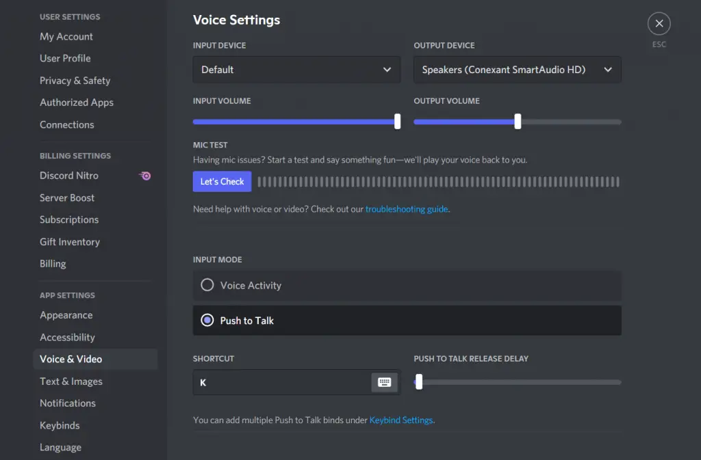The width and height of the screenshot is (701, 460).
Task: Expand the Output Device dropdown
Action: click(x=517, y=70)
